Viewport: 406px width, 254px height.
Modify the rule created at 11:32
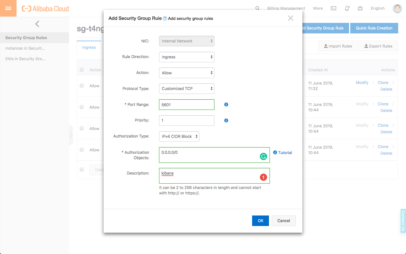(x=362, y=82)
